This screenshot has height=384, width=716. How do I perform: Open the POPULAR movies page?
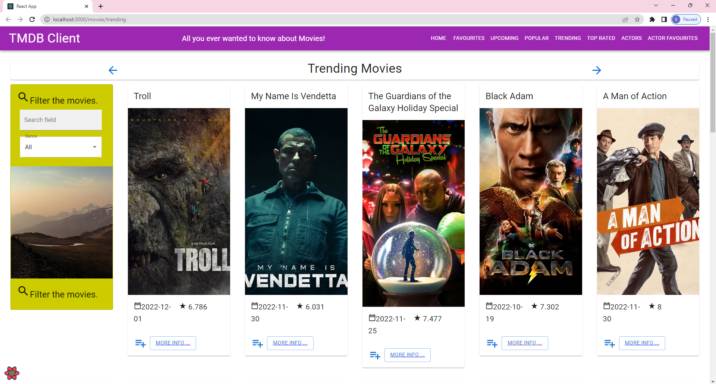point(536,38)
